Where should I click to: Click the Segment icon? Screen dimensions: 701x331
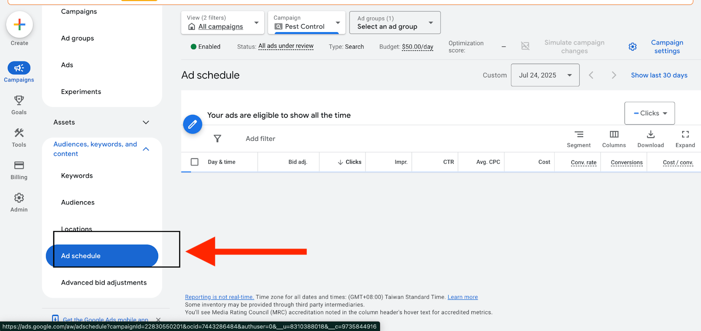pyautogui.click(x=579, y=135)
